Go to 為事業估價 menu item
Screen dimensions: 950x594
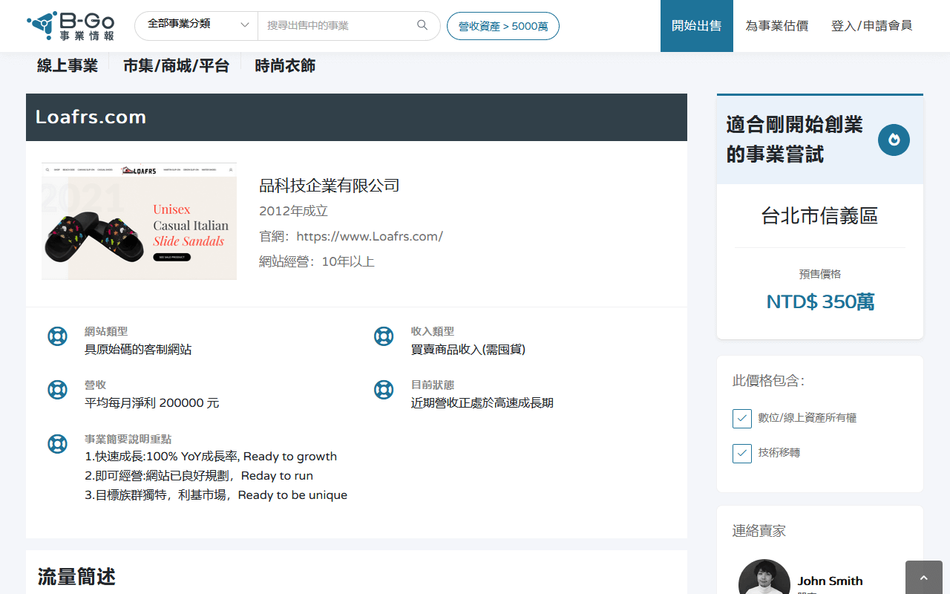tap(776, 26)
